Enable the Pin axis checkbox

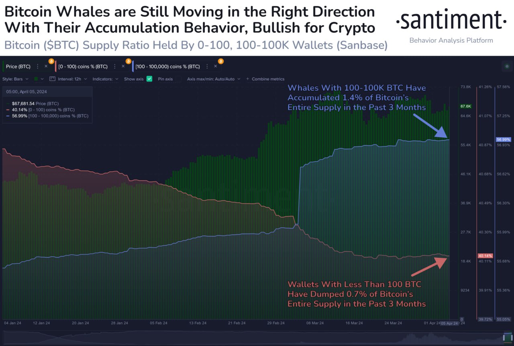click(179, 79)
